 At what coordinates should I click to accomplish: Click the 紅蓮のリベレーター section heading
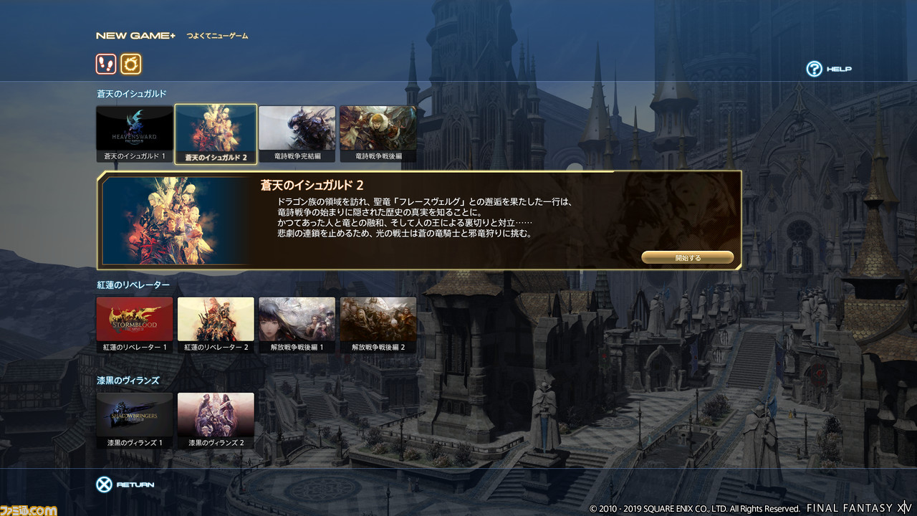point(133,285)
